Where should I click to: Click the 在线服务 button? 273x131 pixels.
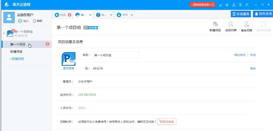pyautogui.click(x=241, y=14)
